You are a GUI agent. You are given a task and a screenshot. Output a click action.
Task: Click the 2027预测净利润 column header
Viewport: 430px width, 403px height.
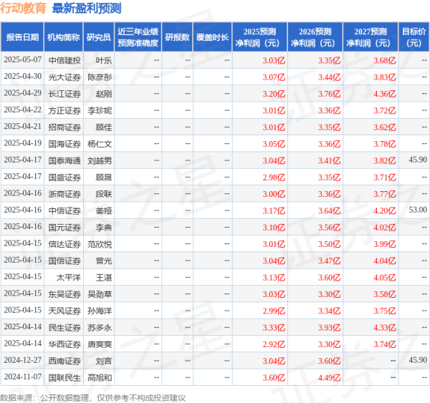370,37
